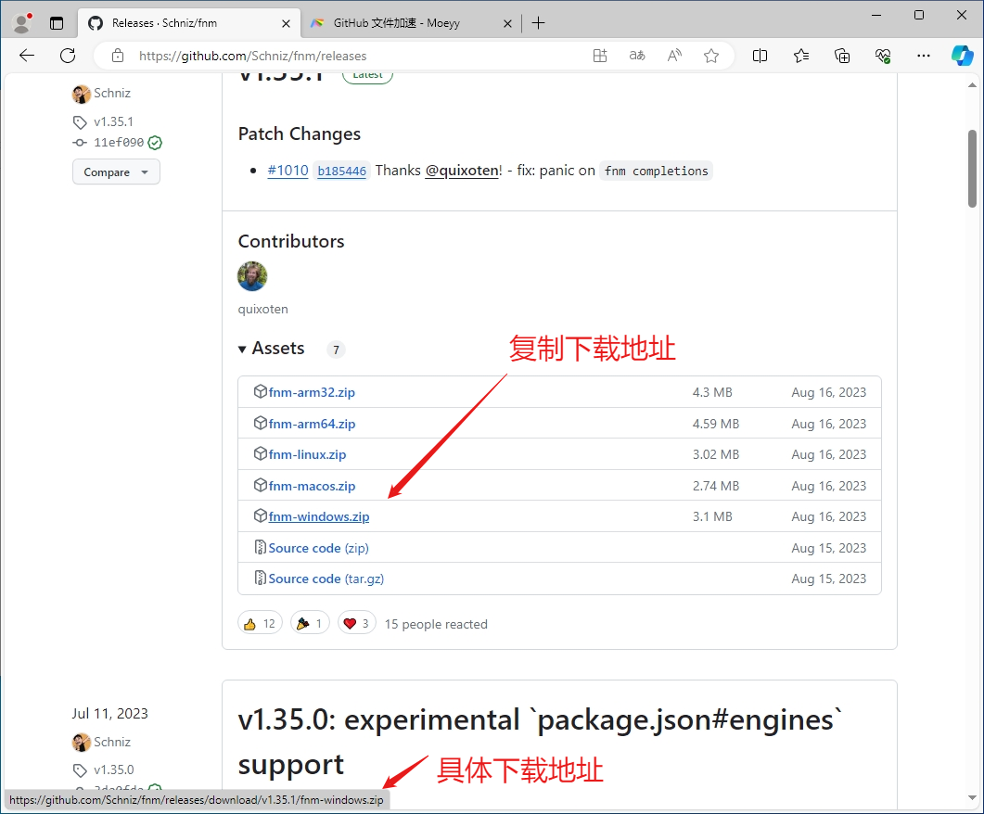Open the Copilot sidebar

pyautogui.click(x=962, y=56)
